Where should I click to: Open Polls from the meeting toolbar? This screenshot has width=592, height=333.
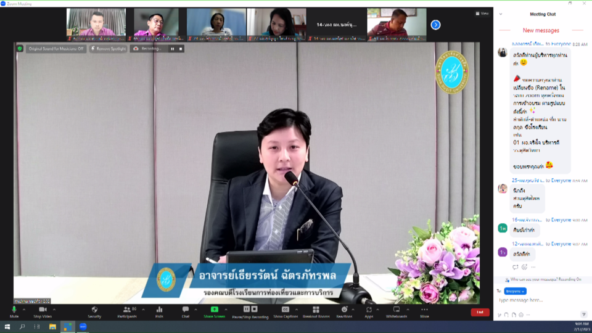point(159,312)
